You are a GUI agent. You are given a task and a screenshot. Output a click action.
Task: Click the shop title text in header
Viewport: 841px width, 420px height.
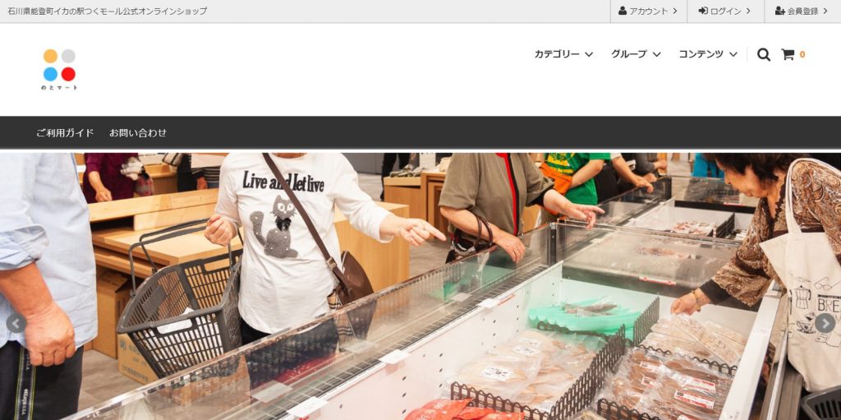[108, 11]
